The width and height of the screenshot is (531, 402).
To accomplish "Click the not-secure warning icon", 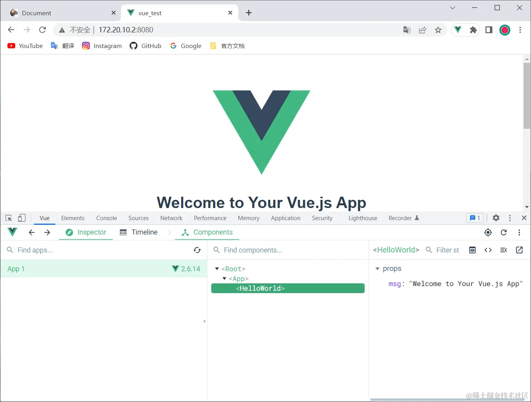I will click(x=62, y=30).
